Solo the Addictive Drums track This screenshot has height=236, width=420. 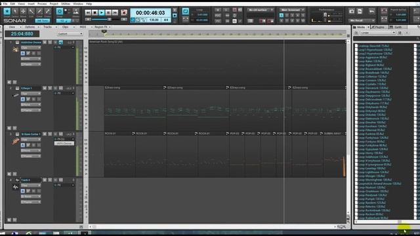[x=50, y=42]
